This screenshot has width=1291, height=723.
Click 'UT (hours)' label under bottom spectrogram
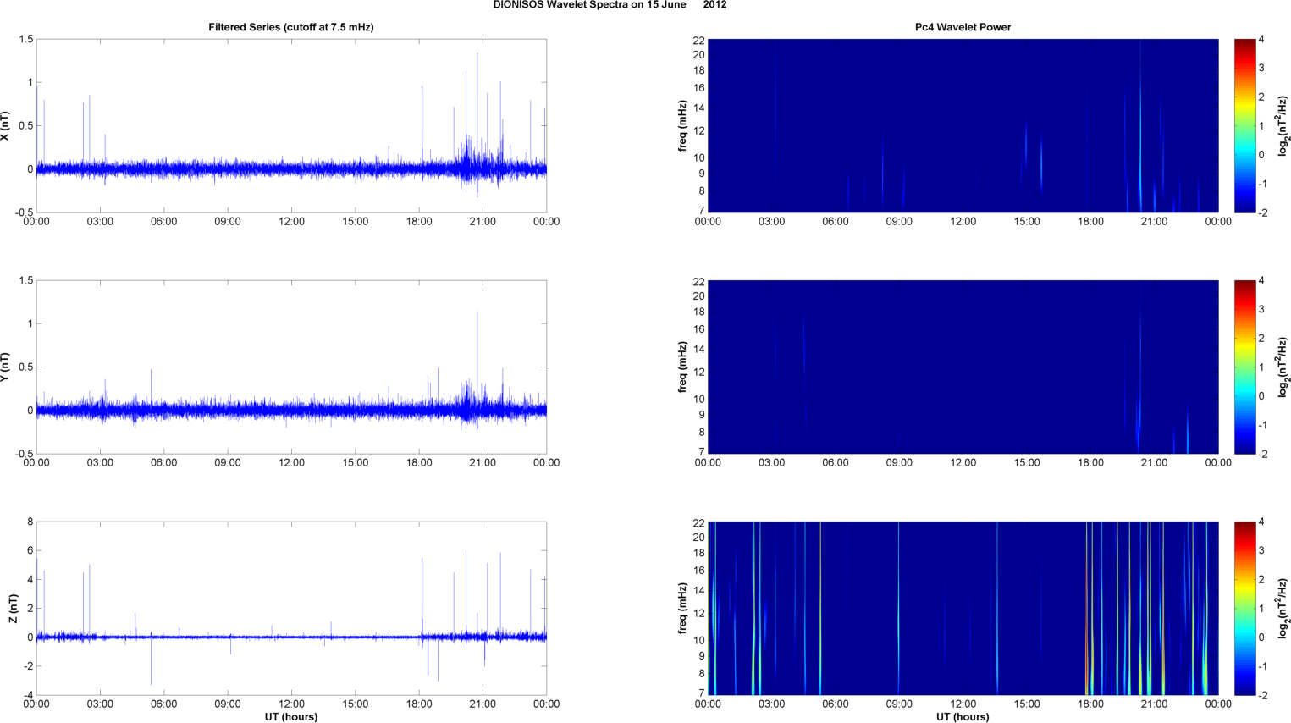click(963, 717)
